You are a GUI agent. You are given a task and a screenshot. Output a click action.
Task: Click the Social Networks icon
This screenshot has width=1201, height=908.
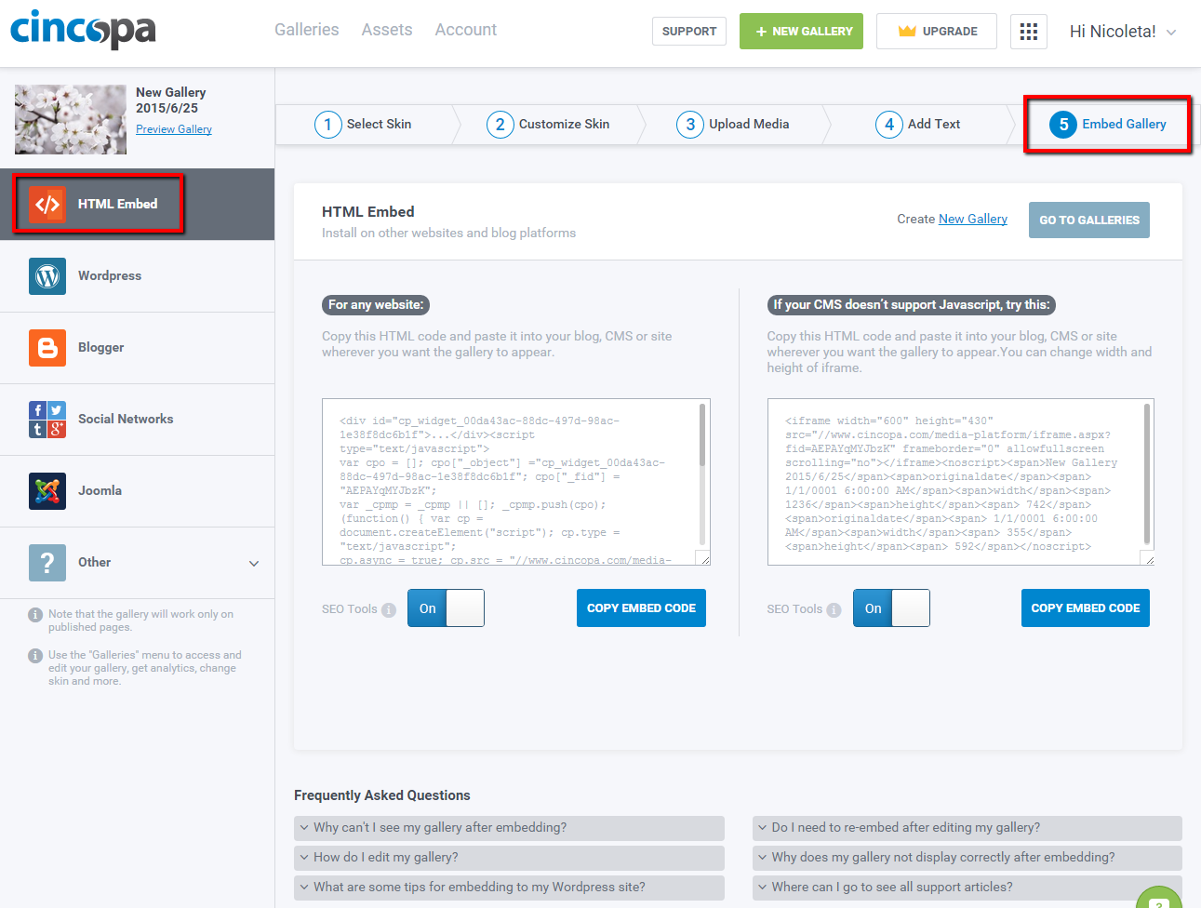[47, 420]
